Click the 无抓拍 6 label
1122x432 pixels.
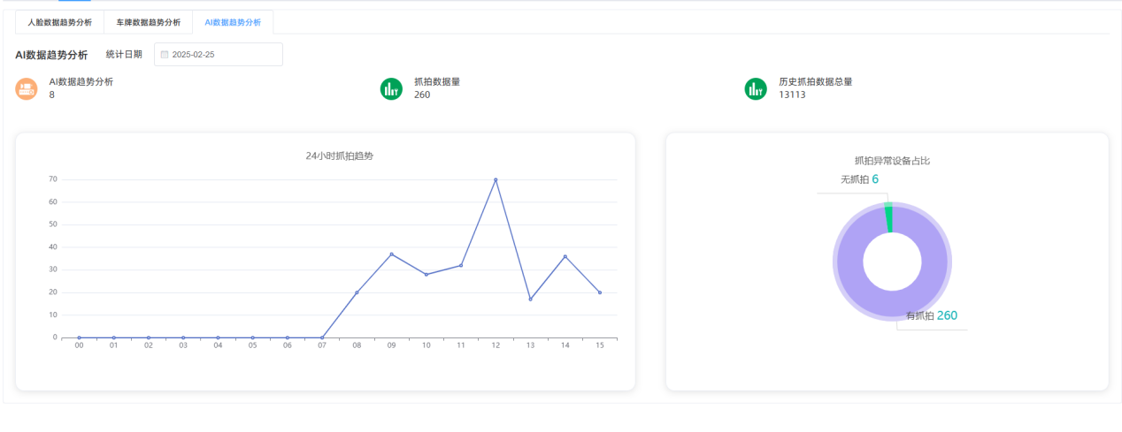(x=859, y=179)
